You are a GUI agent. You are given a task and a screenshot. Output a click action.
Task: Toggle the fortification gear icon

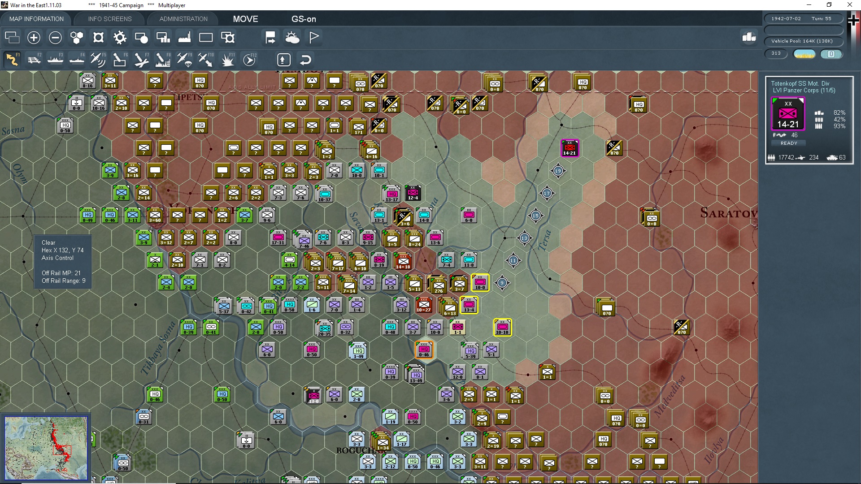pos(120,37)
